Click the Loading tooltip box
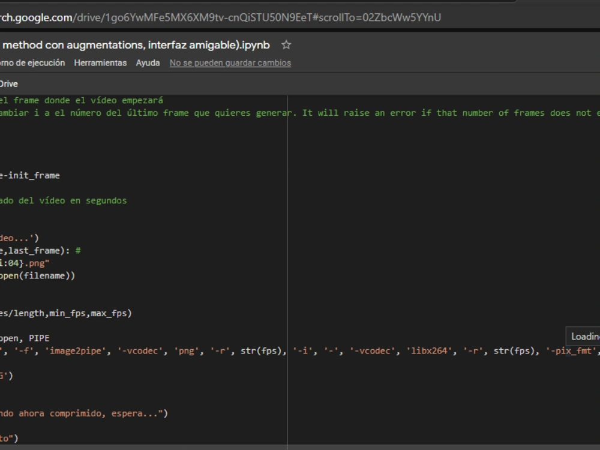This screenshot has width=600, height=450. point(583,337)
